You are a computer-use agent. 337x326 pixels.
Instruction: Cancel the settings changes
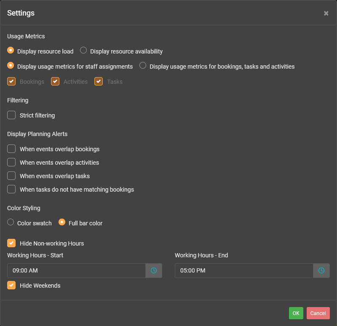318,313
